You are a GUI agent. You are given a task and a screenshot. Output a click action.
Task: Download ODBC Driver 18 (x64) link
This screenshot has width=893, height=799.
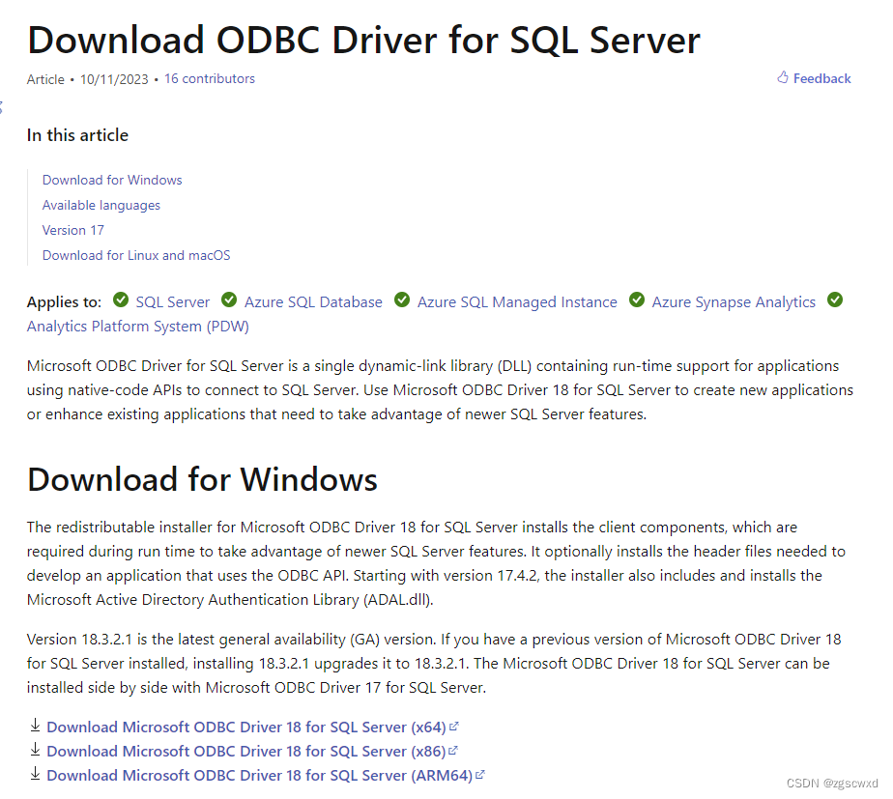click(x=246, y=728)
